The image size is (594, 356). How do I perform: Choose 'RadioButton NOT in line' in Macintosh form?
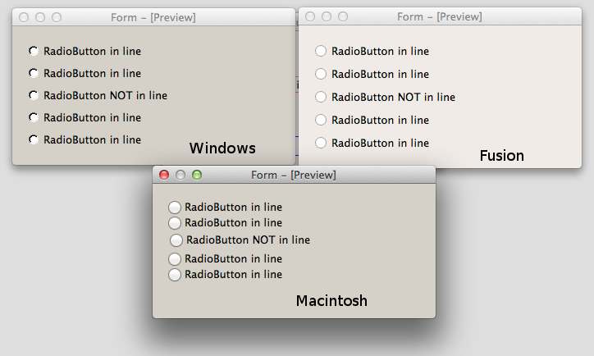coord(176,240)
